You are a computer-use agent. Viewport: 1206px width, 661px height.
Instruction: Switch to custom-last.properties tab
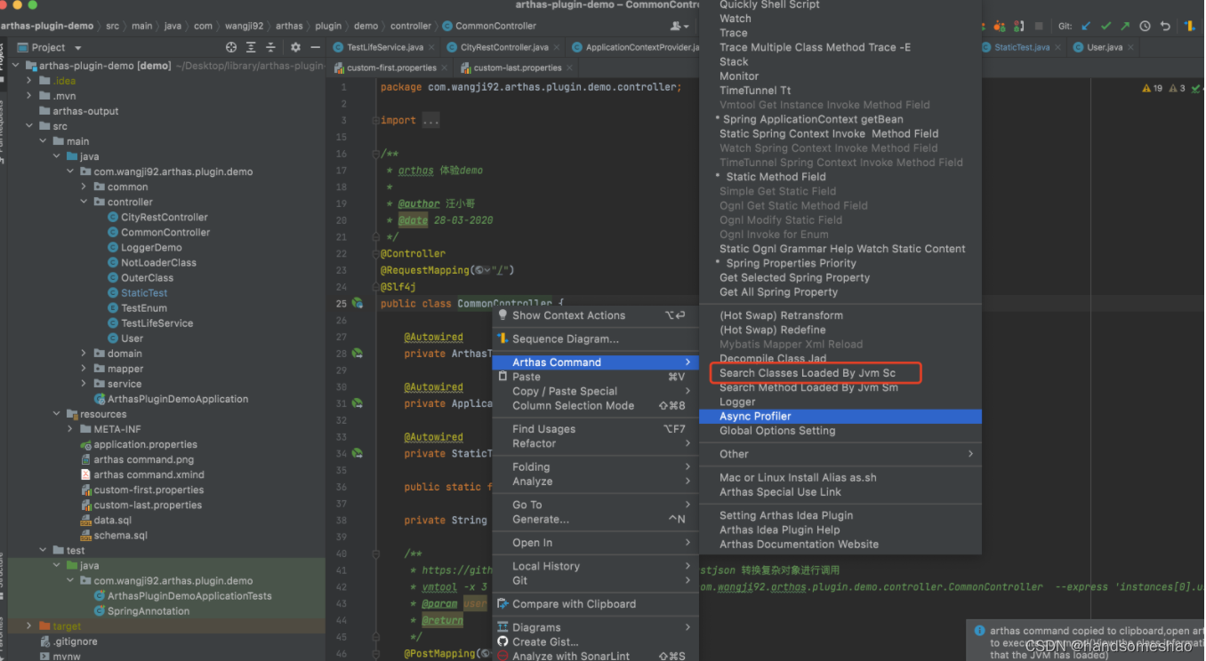point(518,68)
